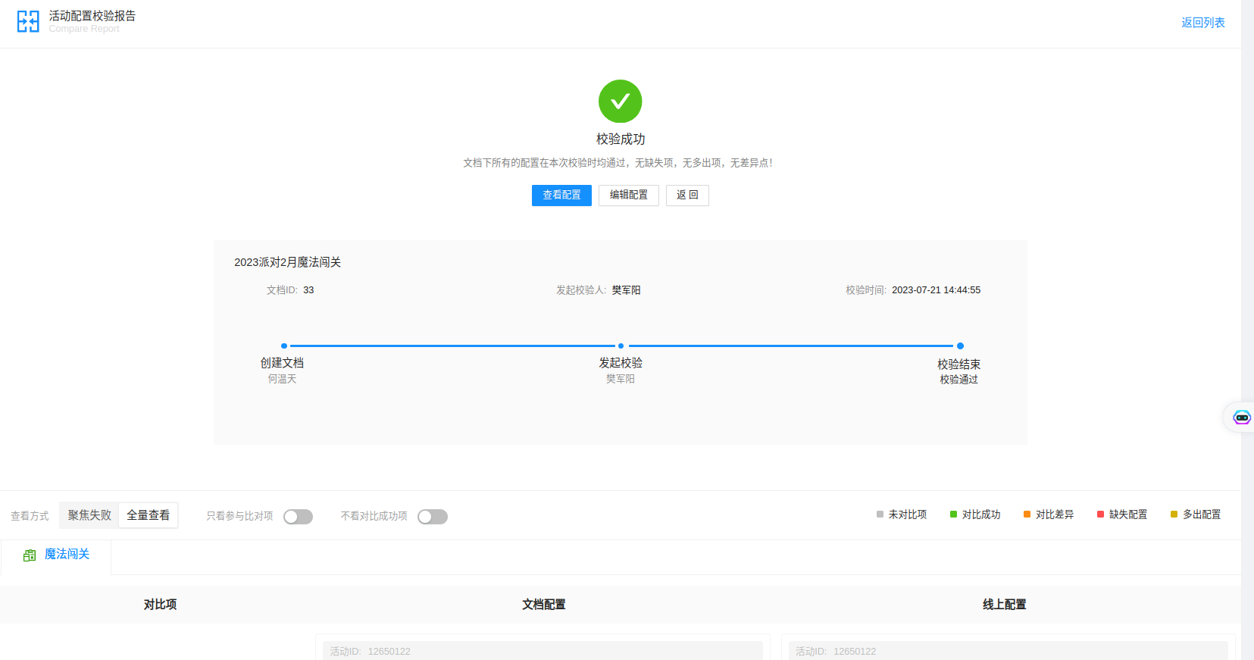This screenshot has width=1254, height=660.
Task: Enable the 不看对比成功项 switch
Action: click(433, 517)
